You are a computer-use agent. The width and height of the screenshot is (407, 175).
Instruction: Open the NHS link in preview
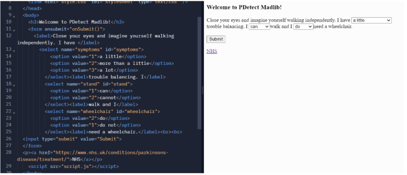212,51
